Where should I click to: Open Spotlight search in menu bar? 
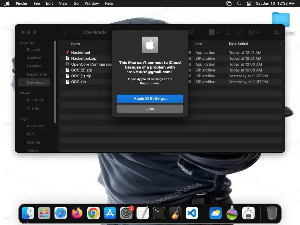(239, 4)
